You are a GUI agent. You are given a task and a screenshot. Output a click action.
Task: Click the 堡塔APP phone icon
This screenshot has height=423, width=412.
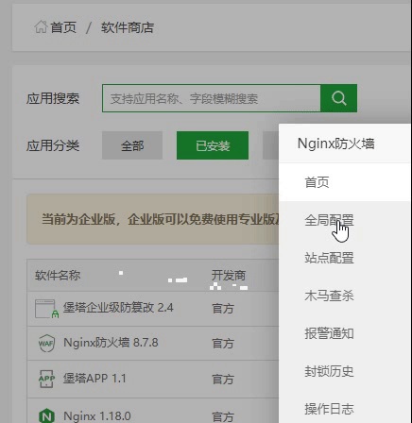[x=46, y=379]
